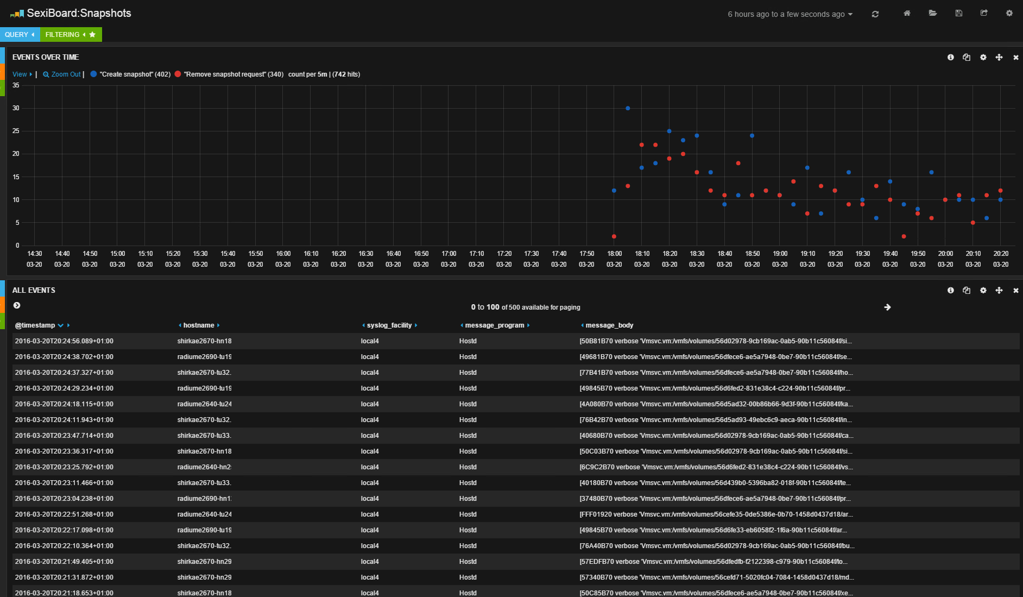Sort by @timestamp column chevron

pyautogui.click(x=61, y=325)
